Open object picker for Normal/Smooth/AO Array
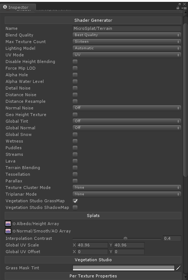Viewport: 188px width, 280px height. point(14,231)
